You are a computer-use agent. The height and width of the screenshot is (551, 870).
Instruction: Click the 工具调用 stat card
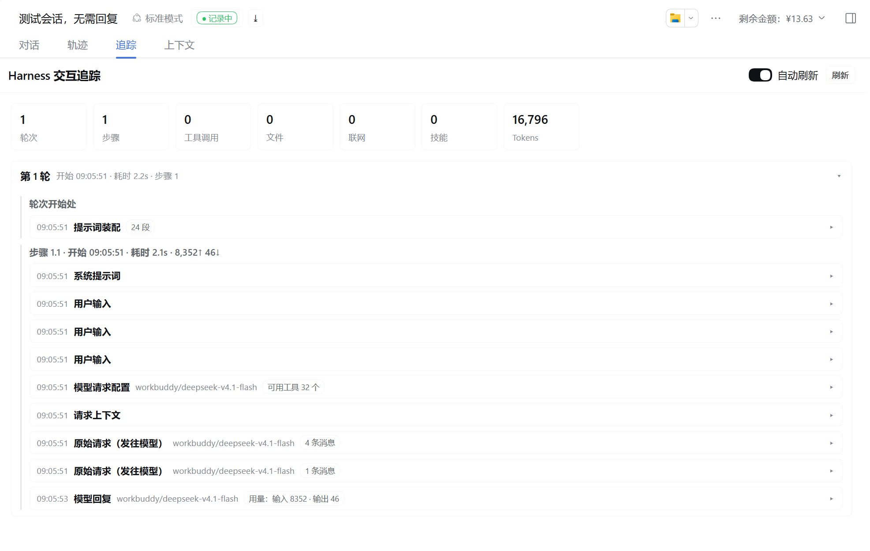pos(213,127)
